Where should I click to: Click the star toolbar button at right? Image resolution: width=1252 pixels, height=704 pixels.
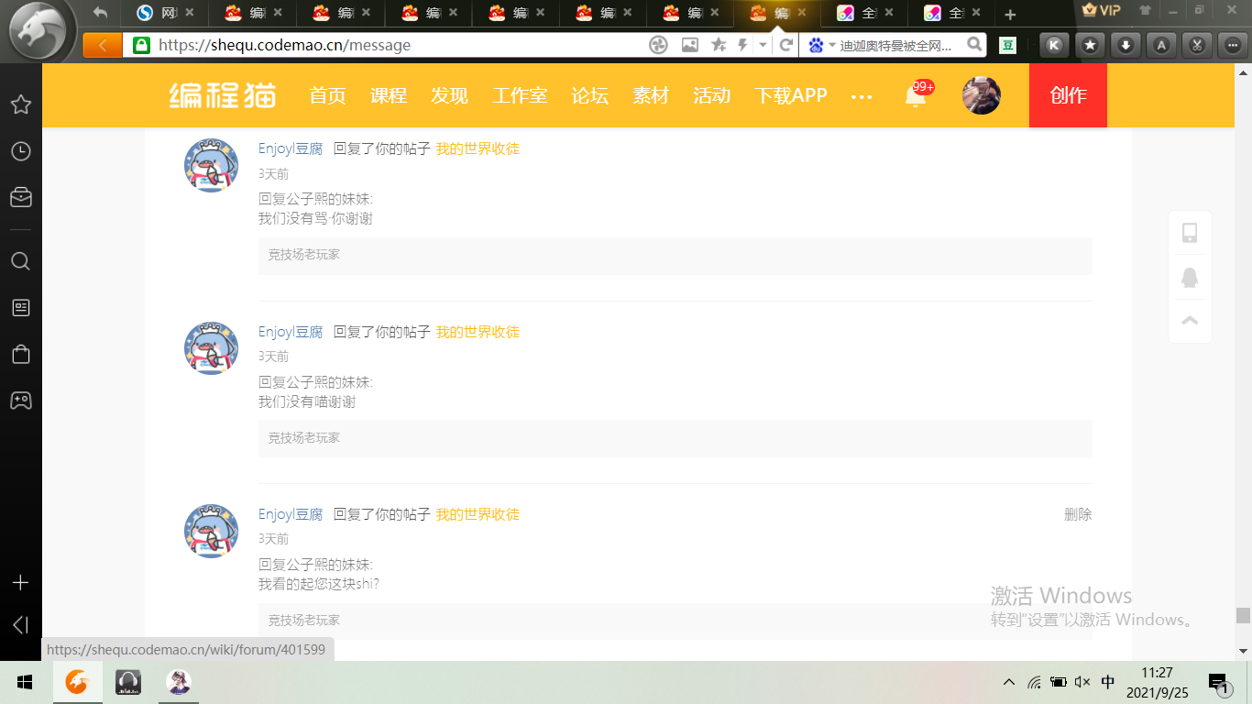[x=1090, y=45]
